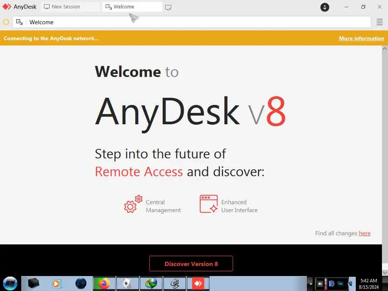
Task: Close the AnyDesk window
Action: click(x=379, y=7)
